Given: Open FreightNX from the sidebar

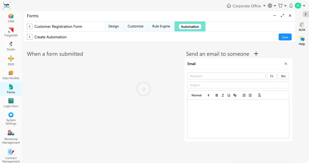Looking at the screenshot, I should pyautogui.click(x=11, y=32).
